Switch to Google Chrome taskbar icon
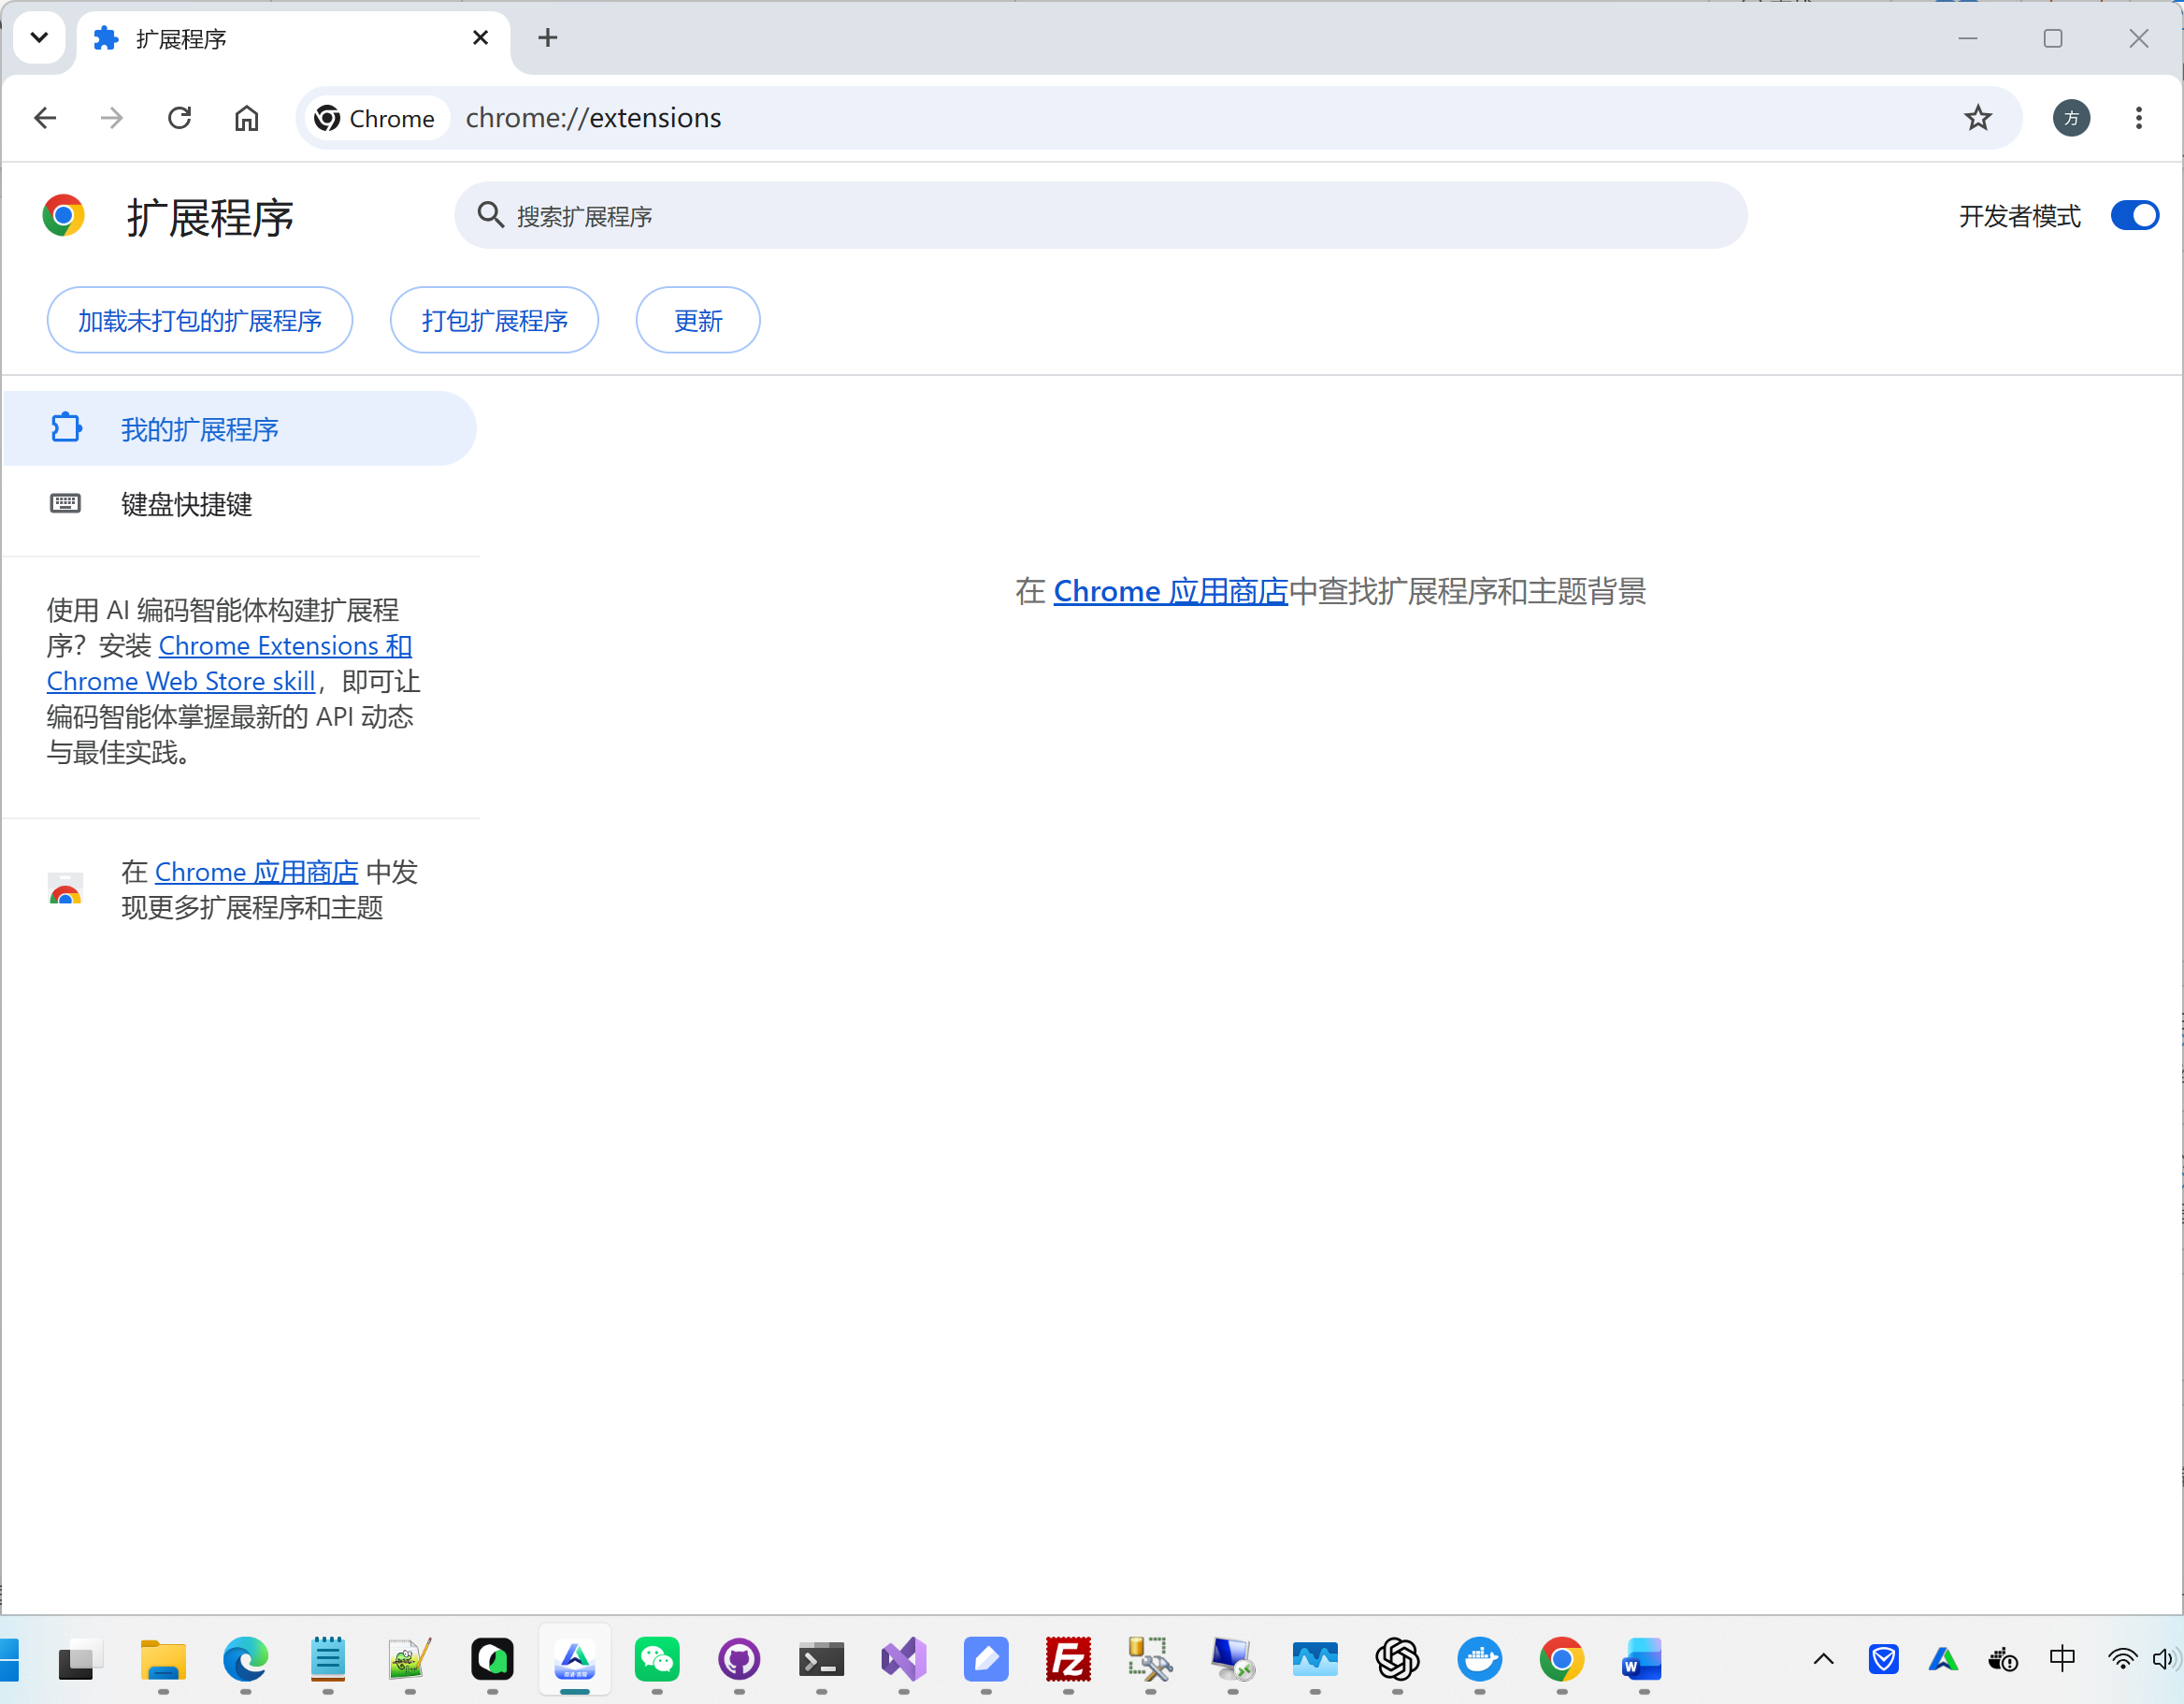This screenshot has width=2184, height=1704. (1561, 1660)
